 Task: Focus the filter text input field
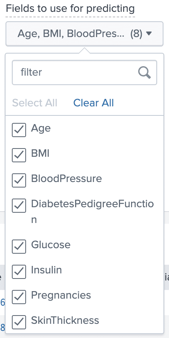(x=84, y=72)
